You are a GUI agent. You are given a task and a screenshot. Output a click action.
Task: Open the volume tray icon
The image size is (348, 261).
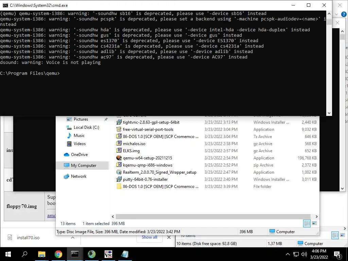[x=304, y=254]
